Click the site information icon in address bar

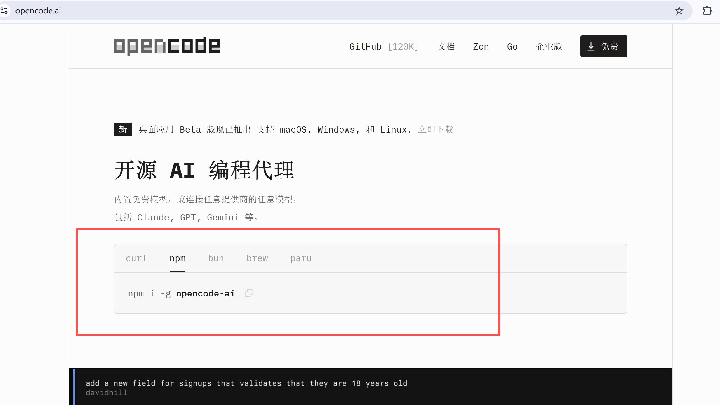point(4,11)
